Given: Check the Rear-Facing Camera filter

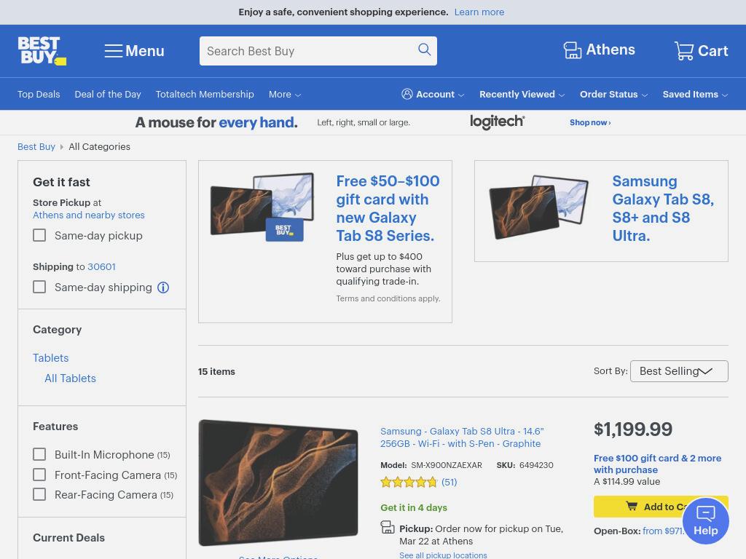Looking at the screenshot, I should [x=39, y=494].
